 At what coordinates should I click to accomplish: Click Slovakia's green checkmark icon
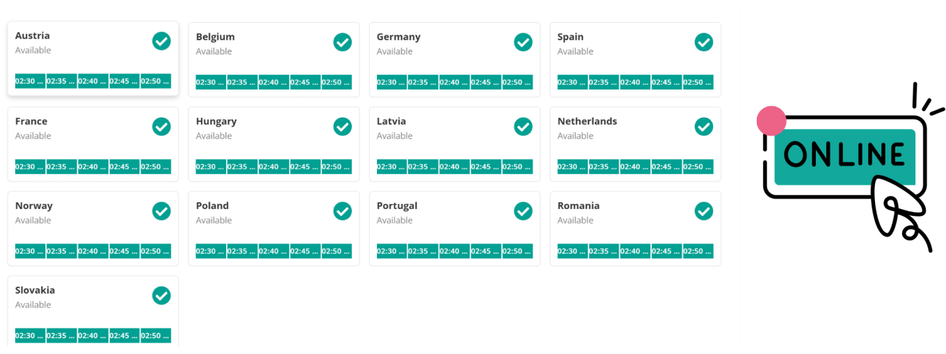click(161, 296)
